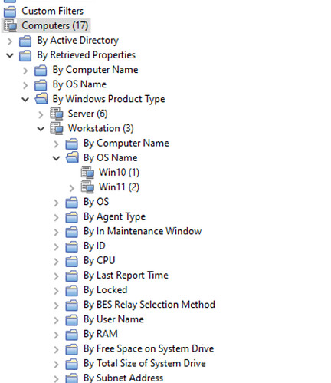331x383 pixels.
Task: Collapse the By Retrieved Properties node
Action: point(10,55)
